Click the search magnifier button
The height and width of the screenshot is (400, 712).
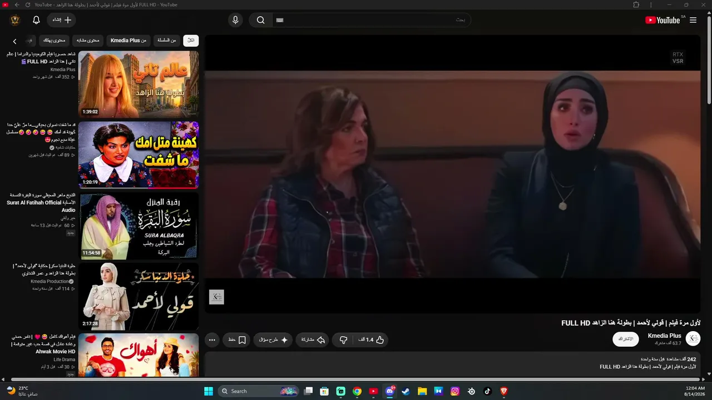point(260,20)
